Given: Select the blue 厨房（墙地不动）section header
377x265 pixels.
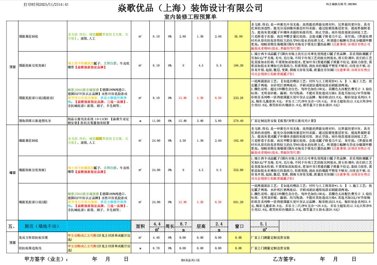Looking at the screenshot, I should [75, 226].
